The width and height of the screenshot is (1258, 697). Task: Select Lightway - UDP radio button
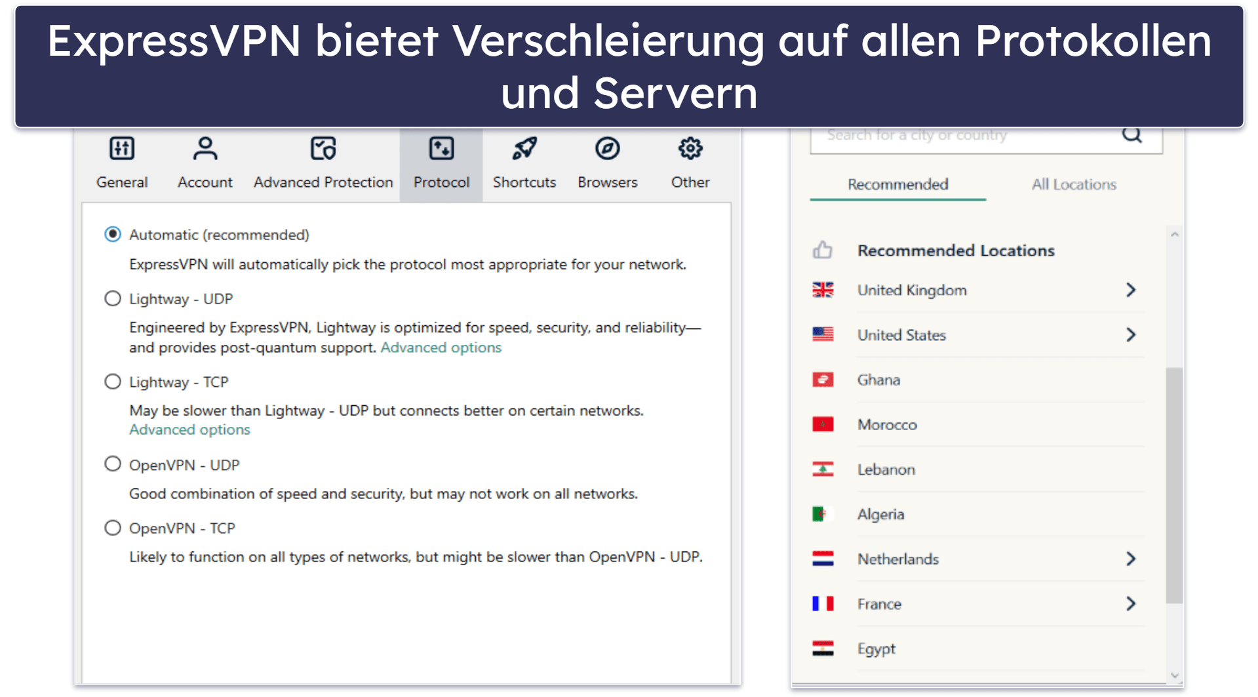113,298
